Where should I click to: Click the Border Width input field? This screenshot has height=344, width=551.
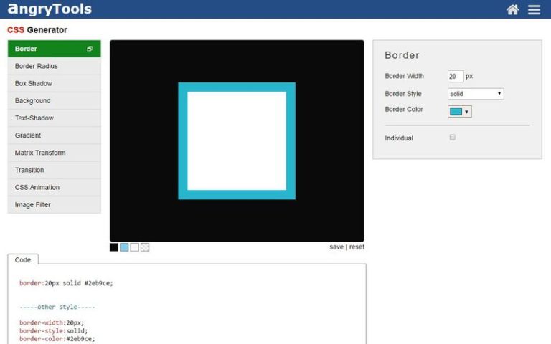[456, 76]
